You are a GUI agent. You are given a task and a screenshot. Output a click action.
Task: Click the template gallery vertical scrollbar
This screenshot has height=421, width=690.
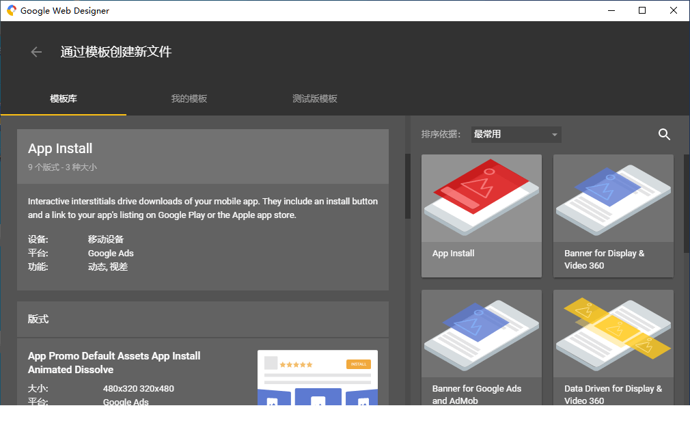click(x=687, y=204)
